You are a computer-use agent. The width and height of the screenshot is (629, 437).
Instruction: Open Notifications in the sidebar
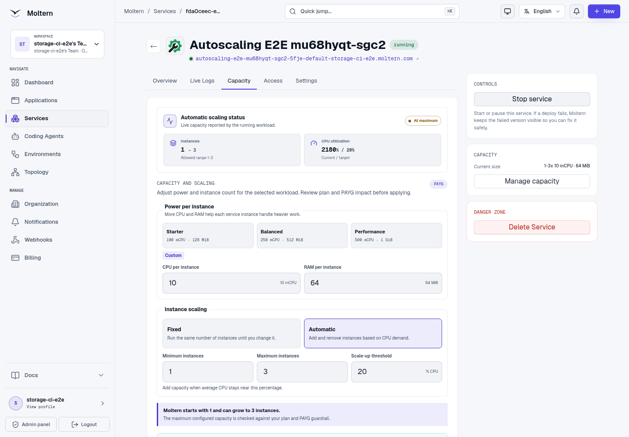tap(57, 222)
